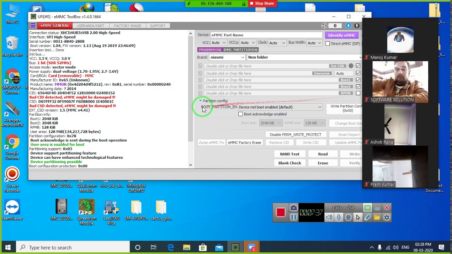
Task: Click file icon on Userarea row
Action: (x=200, y=73)
